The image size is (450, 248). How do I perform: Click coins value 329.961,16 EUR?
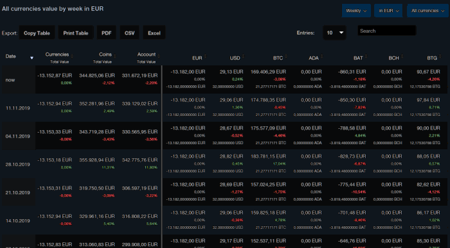click(97, 216)
